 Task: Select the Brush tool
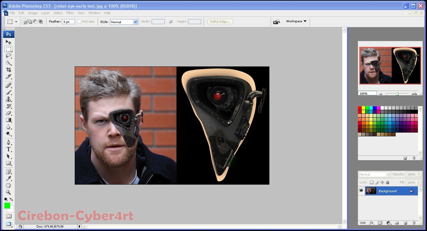pyautogui.click(x=8, y=92)
